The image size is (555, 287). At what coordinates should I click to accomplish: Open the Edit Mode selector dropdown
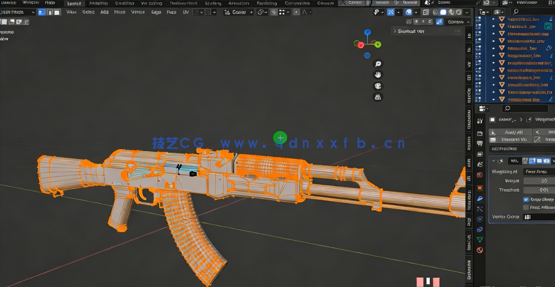(x=17, y=12)
